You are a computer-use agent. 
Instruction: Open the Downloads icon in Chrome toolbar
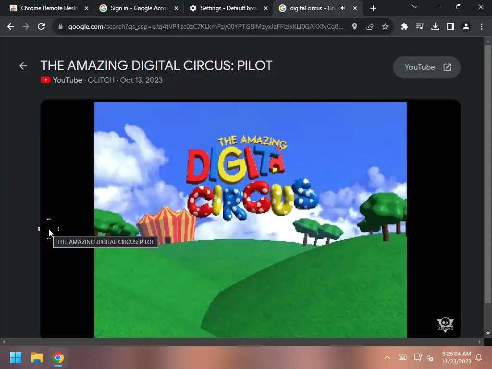[435, 27]
